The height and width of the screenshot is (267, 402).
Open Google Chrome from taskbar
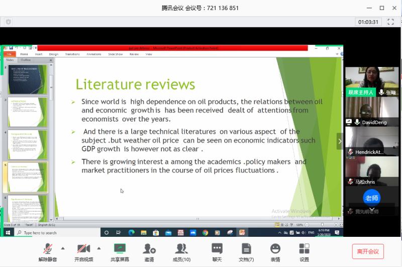205,233
